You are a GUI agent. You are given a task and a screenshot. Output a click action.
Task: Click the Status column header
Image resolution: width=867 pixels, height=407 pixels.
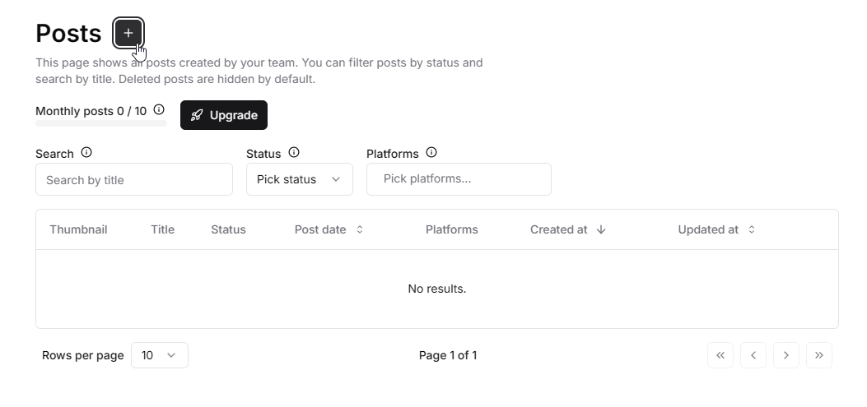tap(228, 229)
